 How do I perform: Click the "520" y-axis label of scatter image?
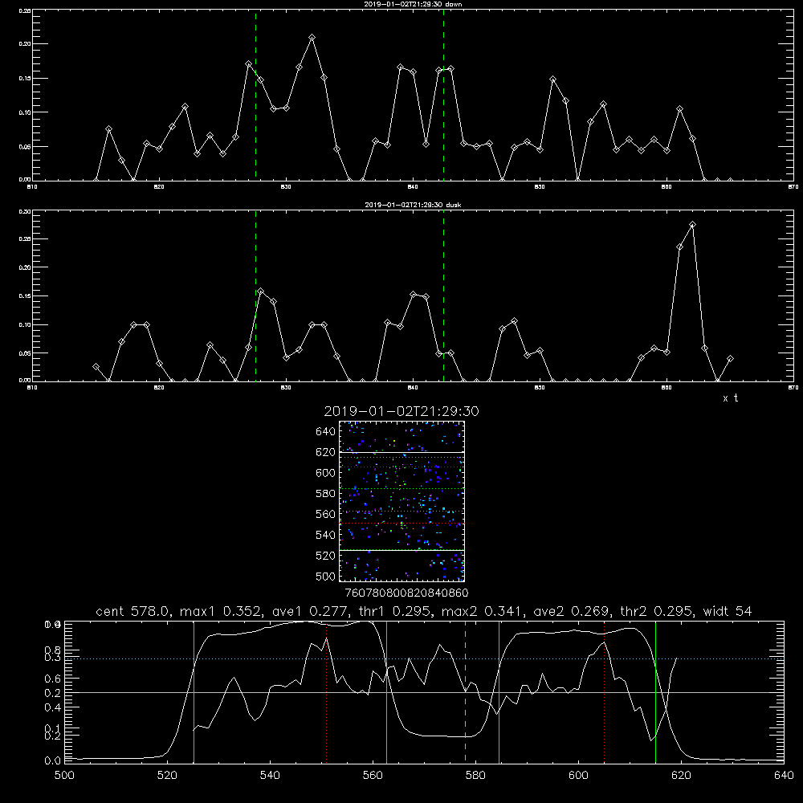(x=326, y=556)
